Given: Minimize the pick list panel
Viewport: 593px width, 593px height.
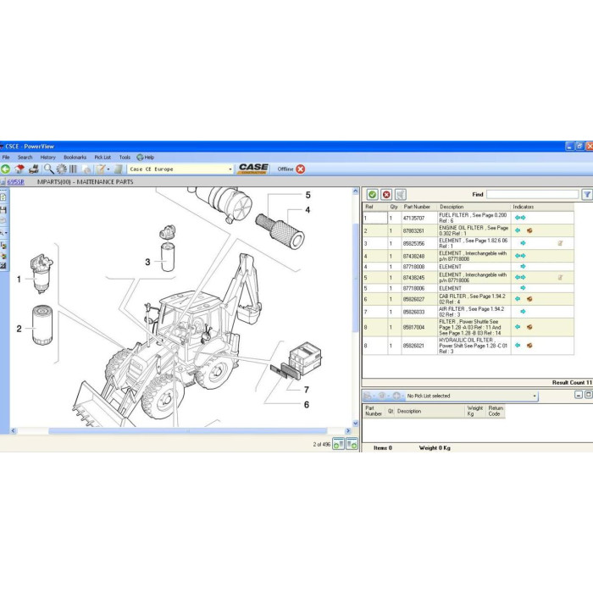Looking at the screenshot, I should 579,395.
